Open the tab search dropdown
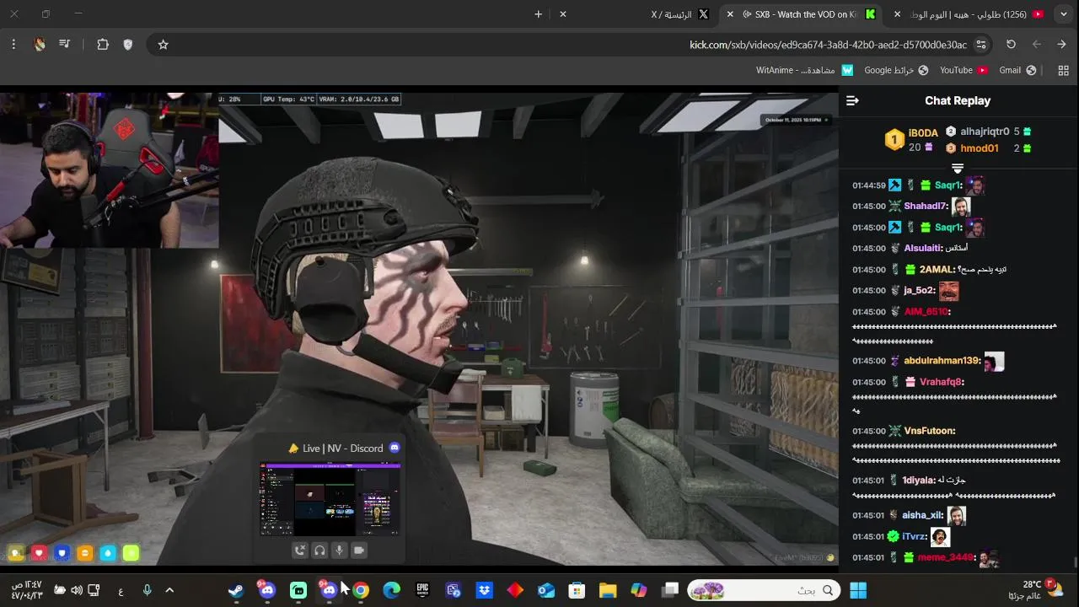 1064,14
